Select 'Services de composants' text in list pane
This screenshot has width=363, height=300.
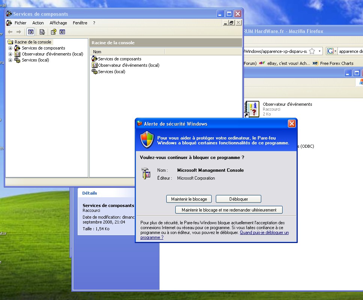(119, 59)
